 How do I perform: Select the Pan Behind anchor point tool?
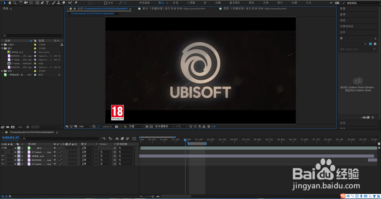31,3
